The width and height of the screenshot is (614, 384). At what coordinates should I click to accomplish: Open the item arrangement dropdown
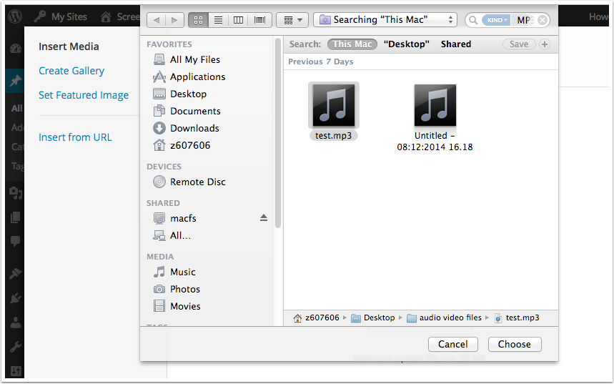coord(292,20)
